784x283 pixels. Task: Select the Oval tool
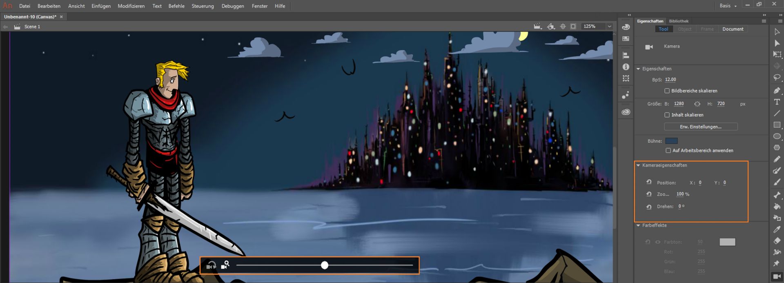tap(777, 136)
